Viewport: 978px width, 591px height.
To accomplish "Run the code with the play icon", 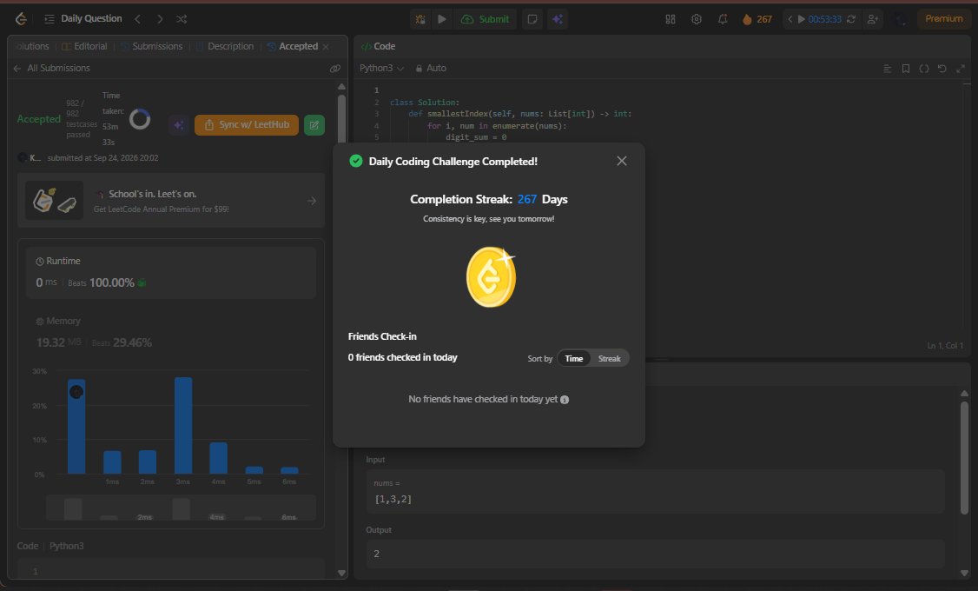I will point(441,19).
